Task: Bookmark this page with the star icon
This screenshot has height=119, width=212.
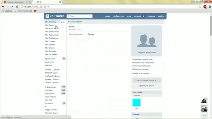Action: tap(200, 7)
